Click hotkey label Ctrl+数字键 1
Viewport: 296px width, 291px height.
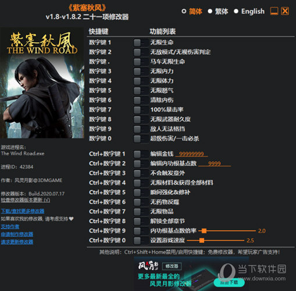107,154
